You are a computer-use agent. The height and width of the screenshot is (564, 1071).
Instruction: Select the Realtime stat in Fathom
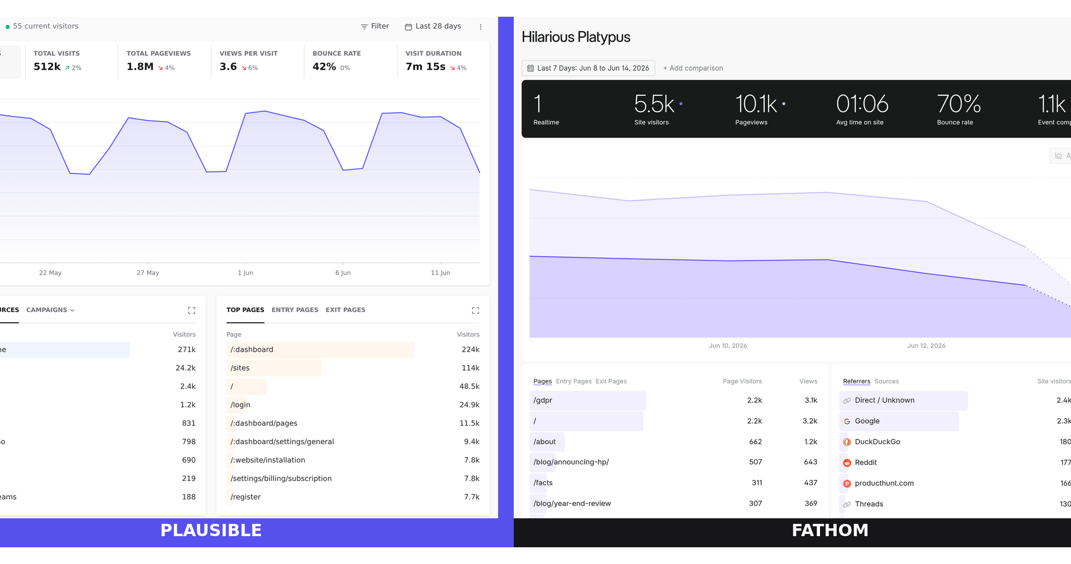point(546,109)
